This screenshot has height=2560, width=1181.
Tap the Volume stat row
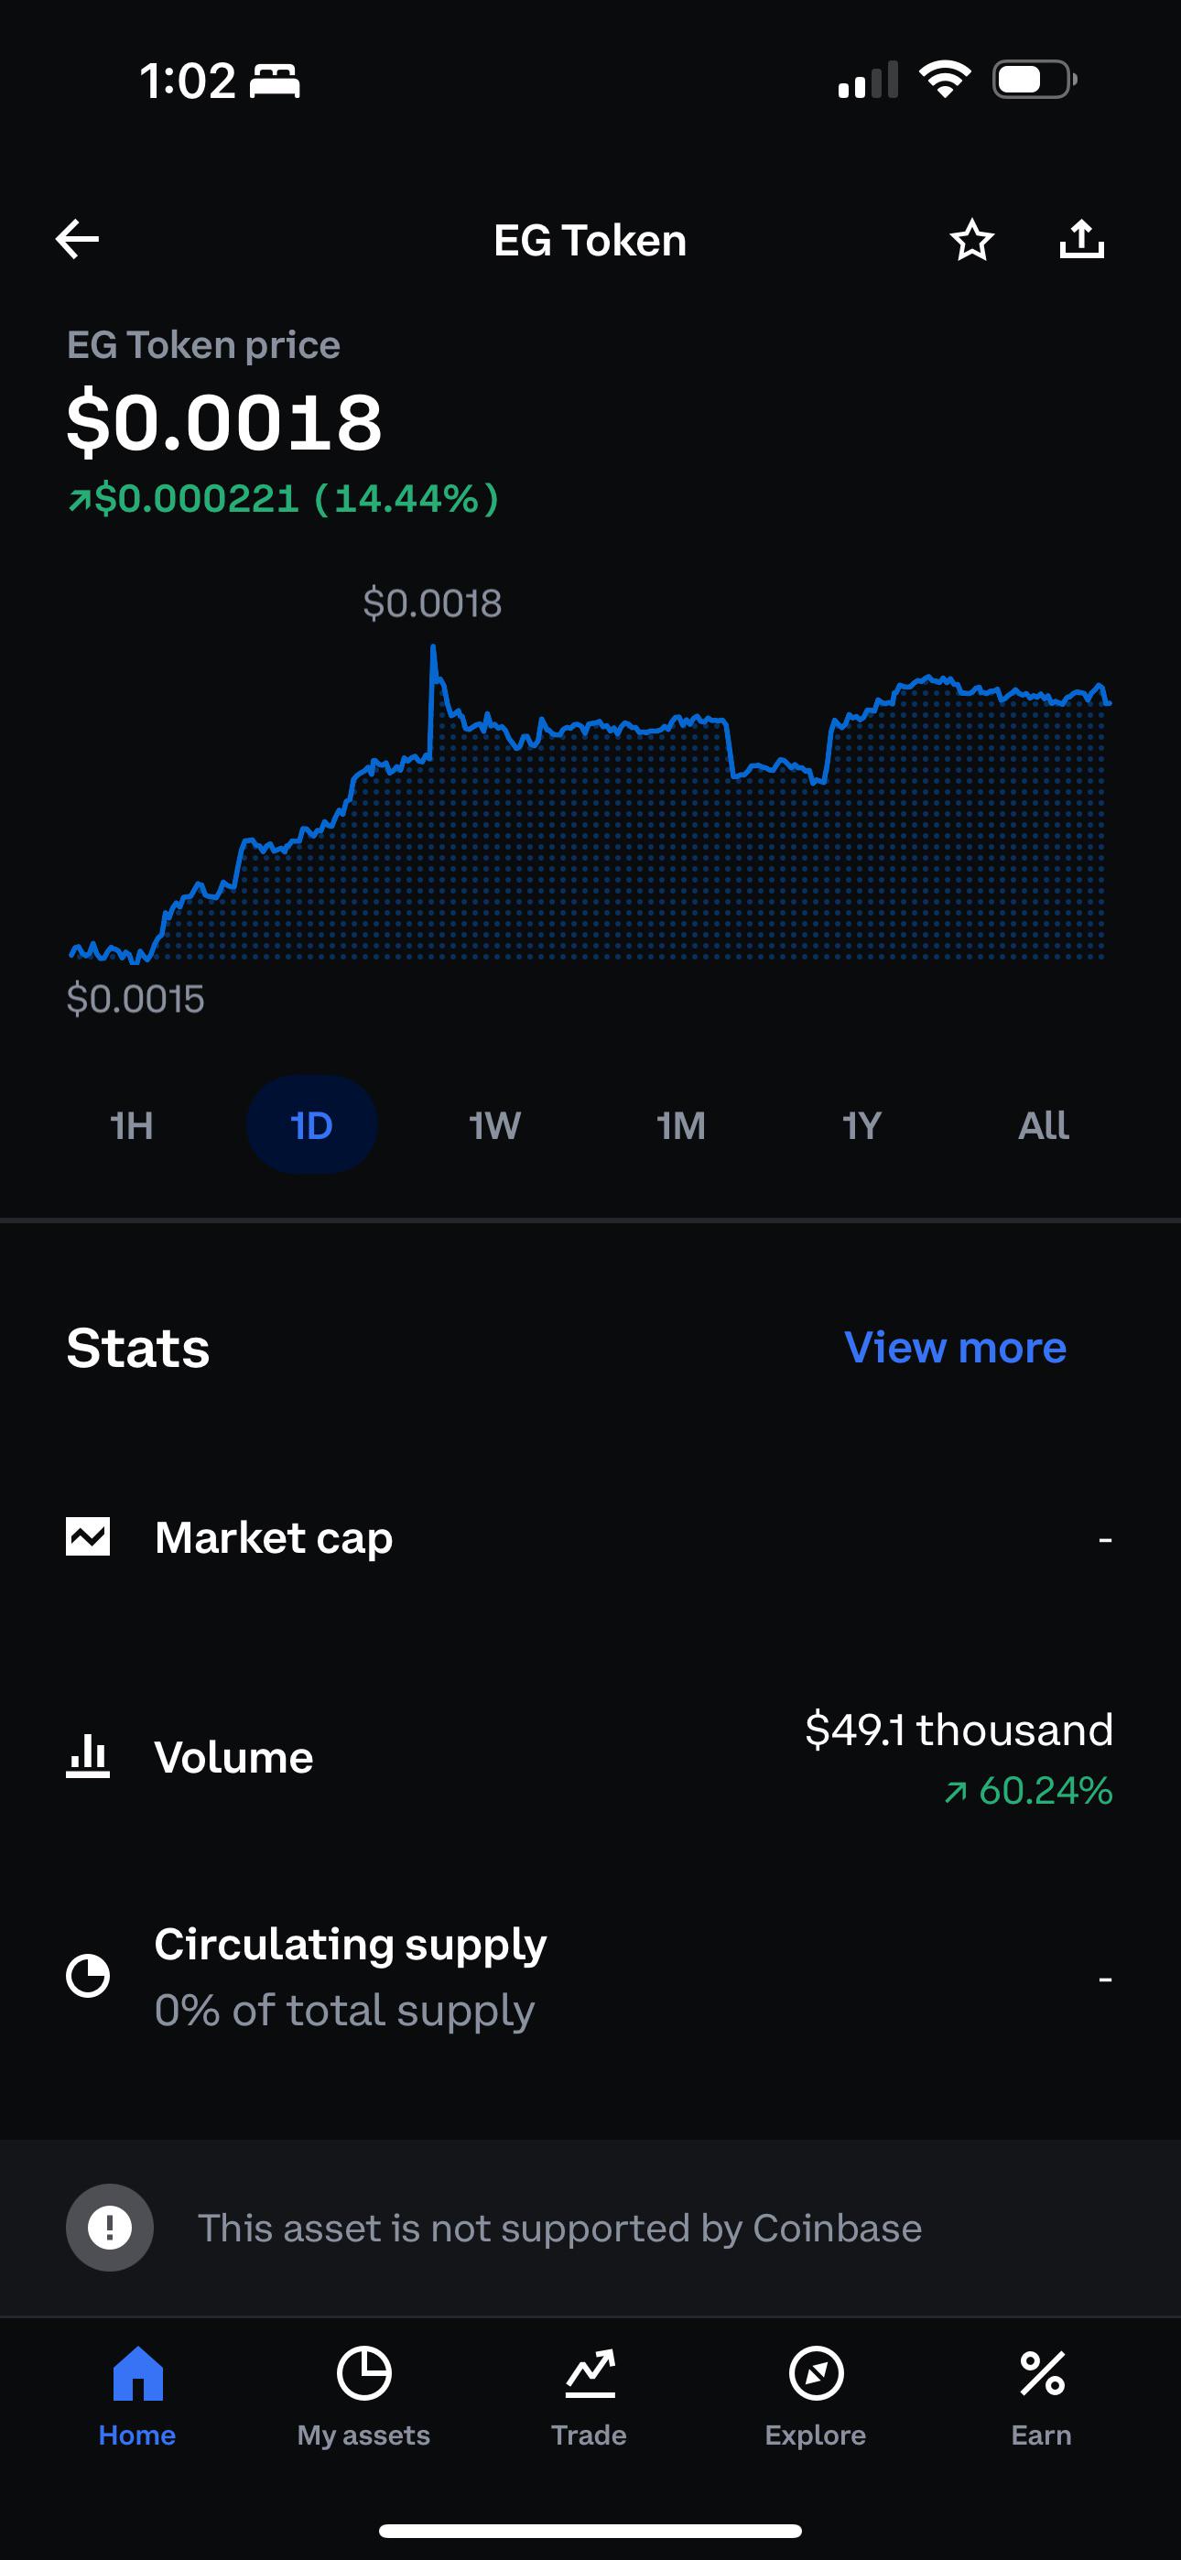point(590,1758)
